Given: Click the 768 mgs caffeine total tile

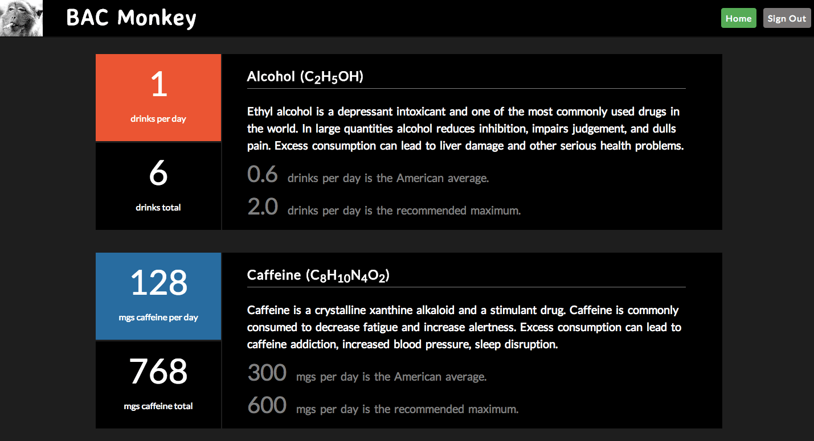Looking at the screenshot, I should [158, 385].
